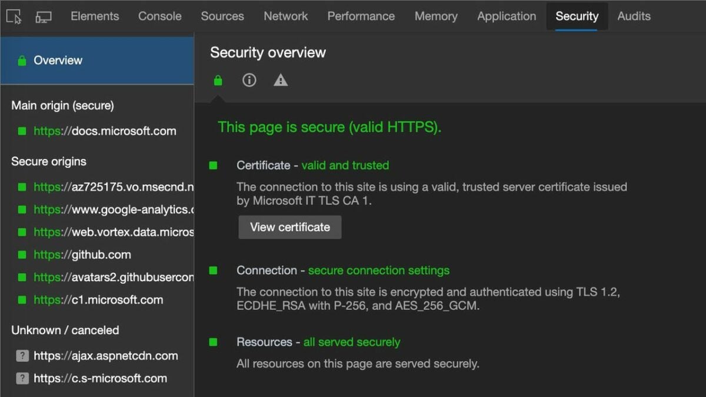Click the green square beside Resources heading
706x397 pixels.
click(x=213, y=342)
